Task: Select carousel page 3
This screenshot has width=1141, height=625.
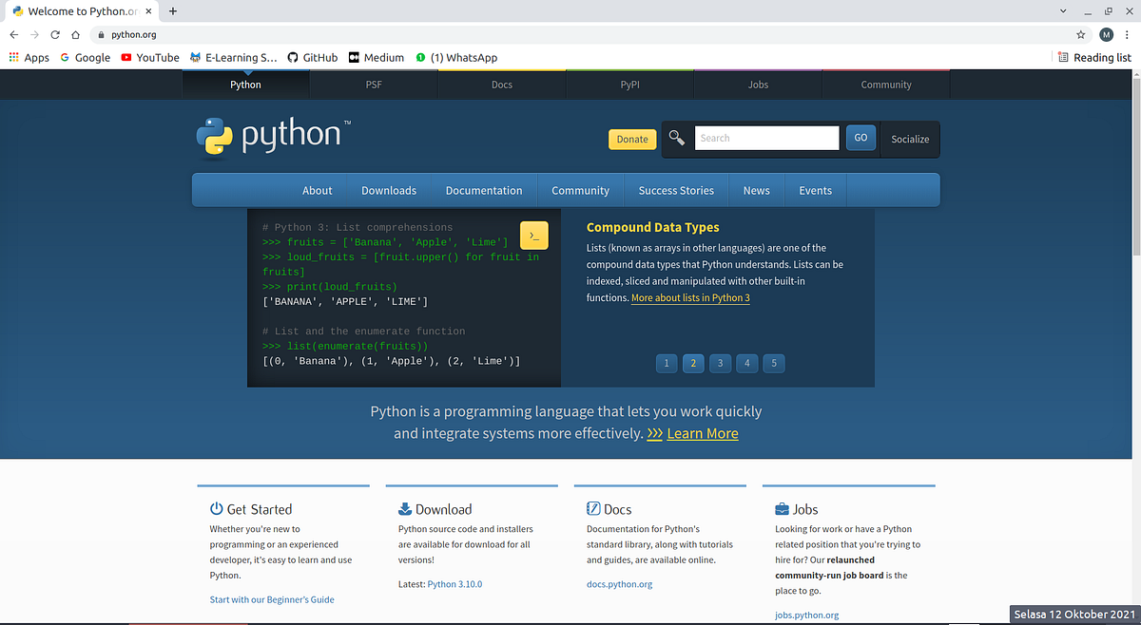Action: point(720,363)
